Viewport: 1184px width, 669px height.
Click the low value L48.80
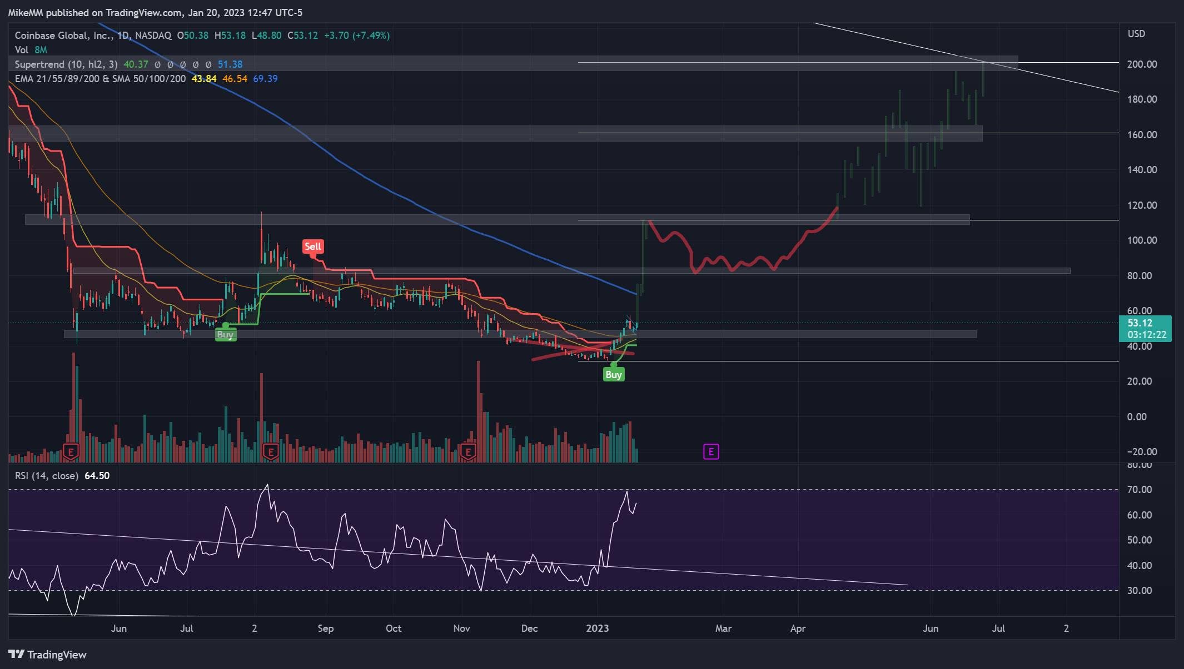pyautogui.click(x=267, y=36)
